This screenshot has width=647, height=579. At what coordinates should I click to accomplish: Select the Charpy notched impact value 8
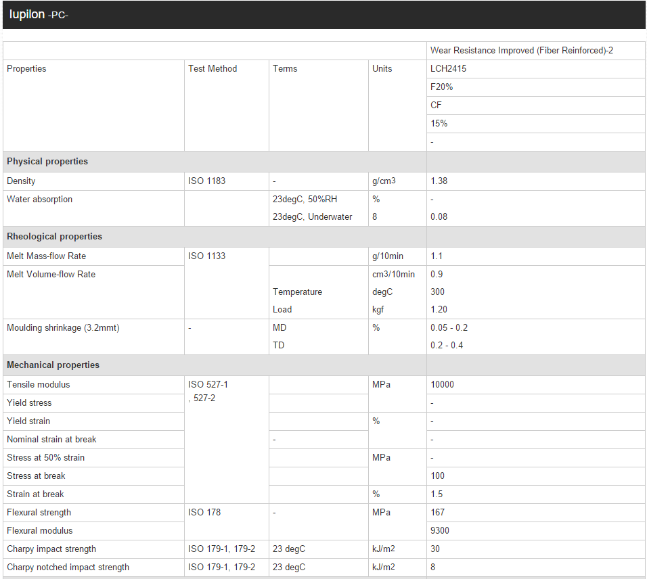tap(433, 567)
